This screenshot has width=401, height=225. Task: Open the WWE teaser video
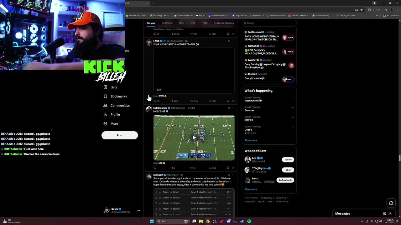[194, 70]
